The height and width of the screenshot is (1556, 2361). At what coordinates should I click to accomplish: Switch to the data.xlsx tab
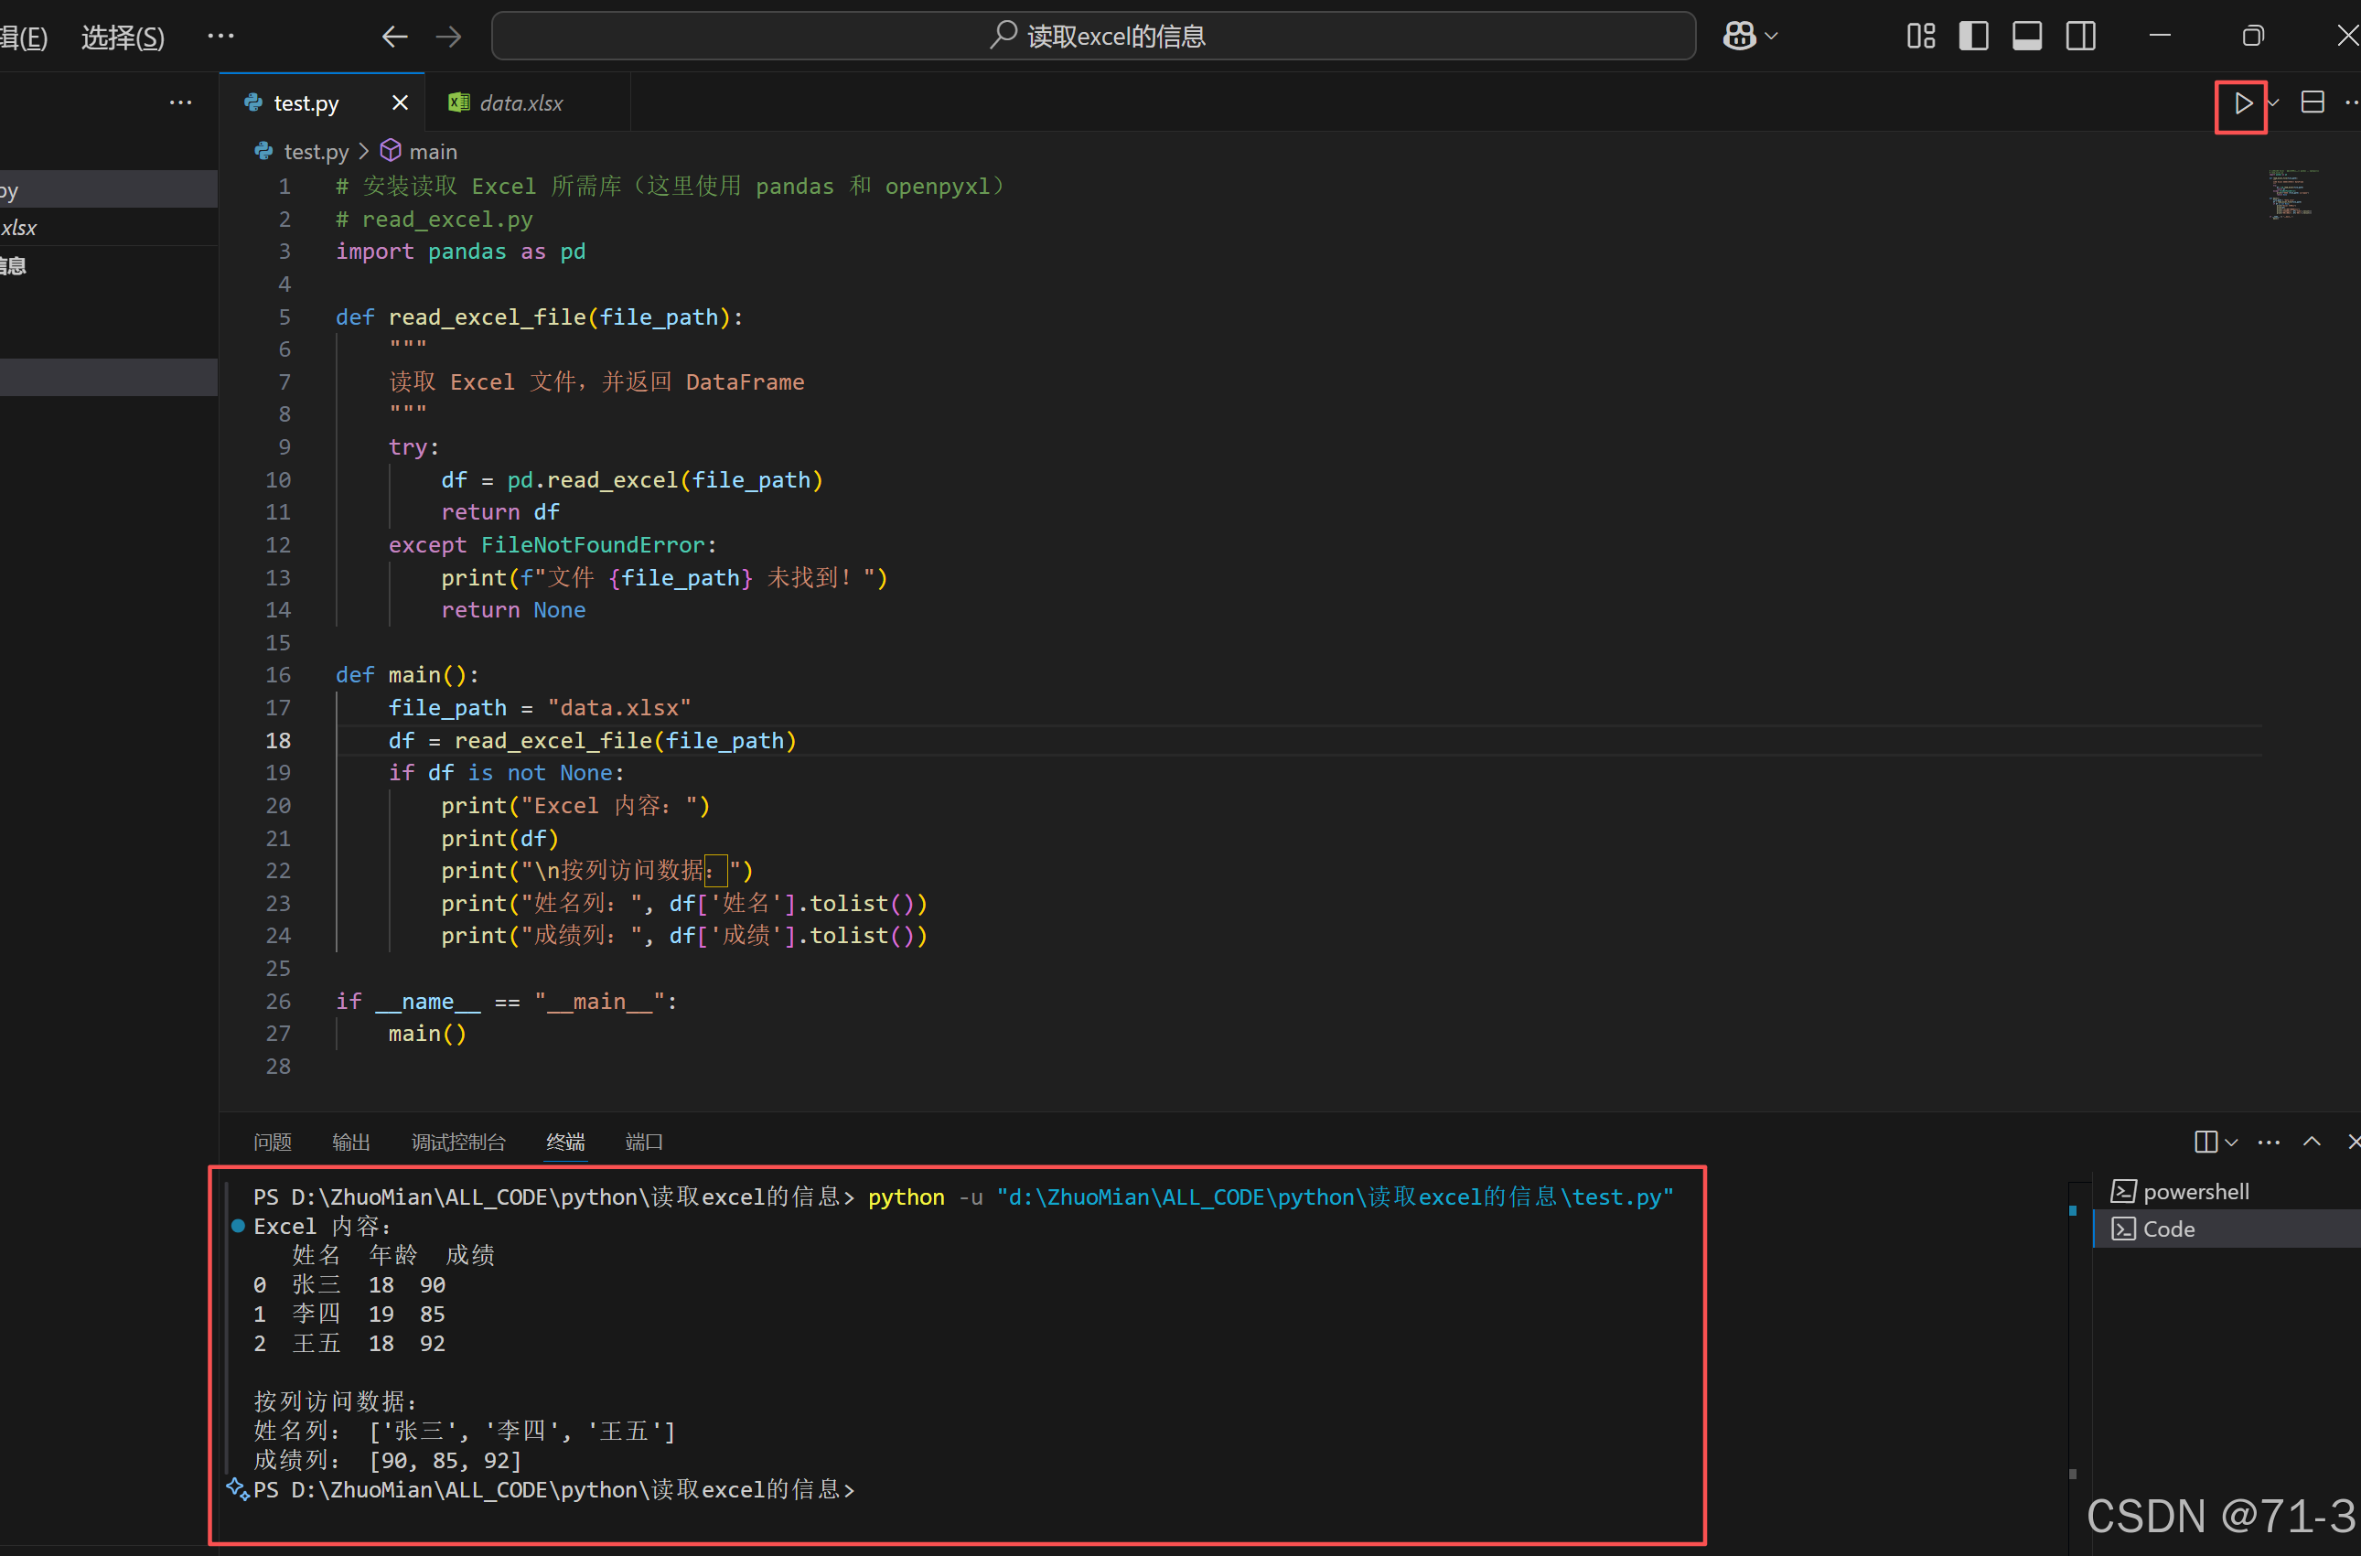point(520,102)
